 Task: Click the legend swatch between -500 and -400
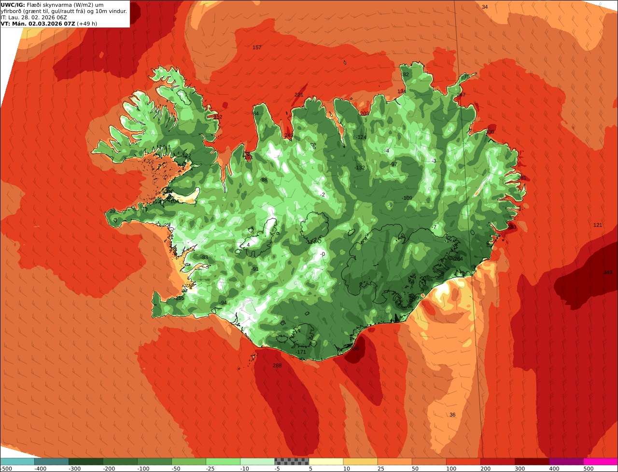[x=17, y=461]
